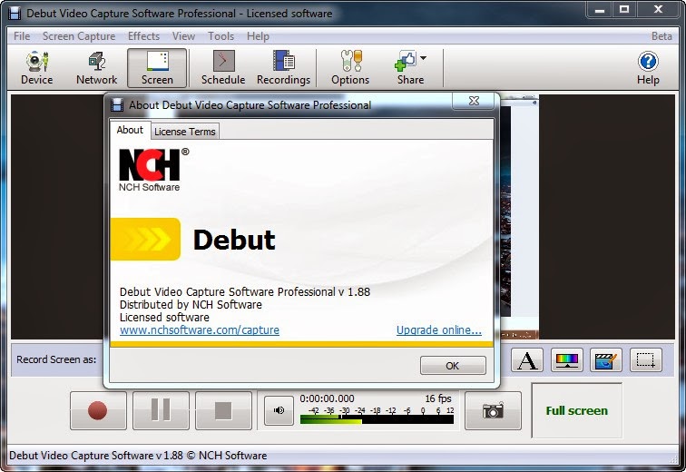Click the Debut floppy icon in title bar
Screen dimensions: 686x472
(15, 13)
